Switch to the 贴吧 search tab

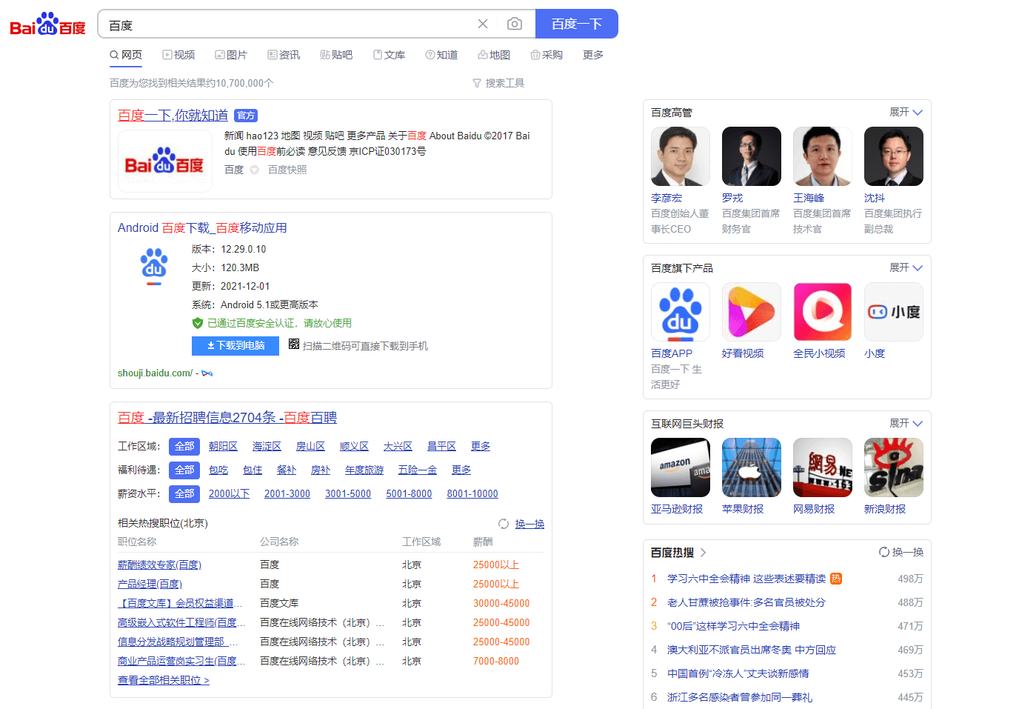click(336, 55)
